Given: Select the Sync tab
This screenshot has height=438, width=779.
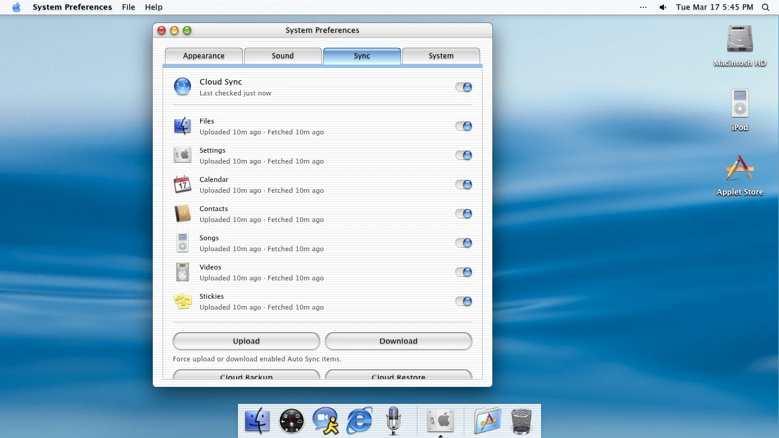Looking at the screenshot, I should 362,56.
